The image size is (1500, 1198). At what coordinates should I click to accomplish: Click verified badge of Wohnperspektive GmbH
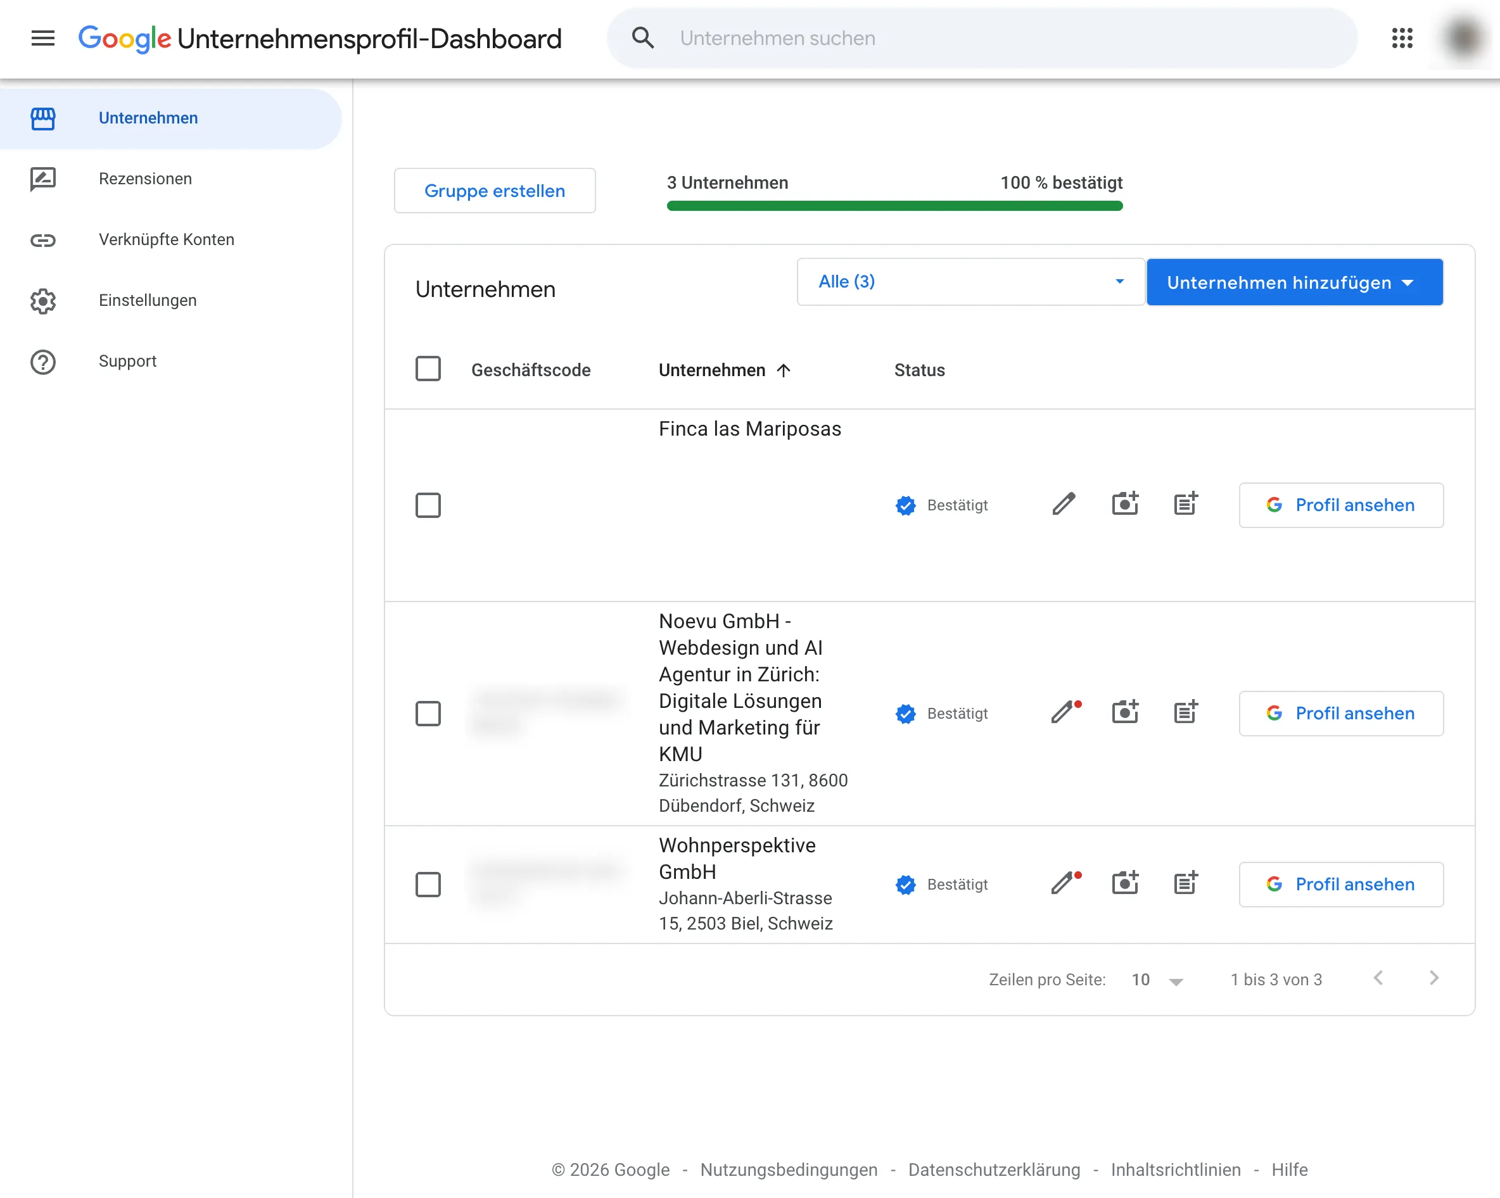tap(906, 885)
